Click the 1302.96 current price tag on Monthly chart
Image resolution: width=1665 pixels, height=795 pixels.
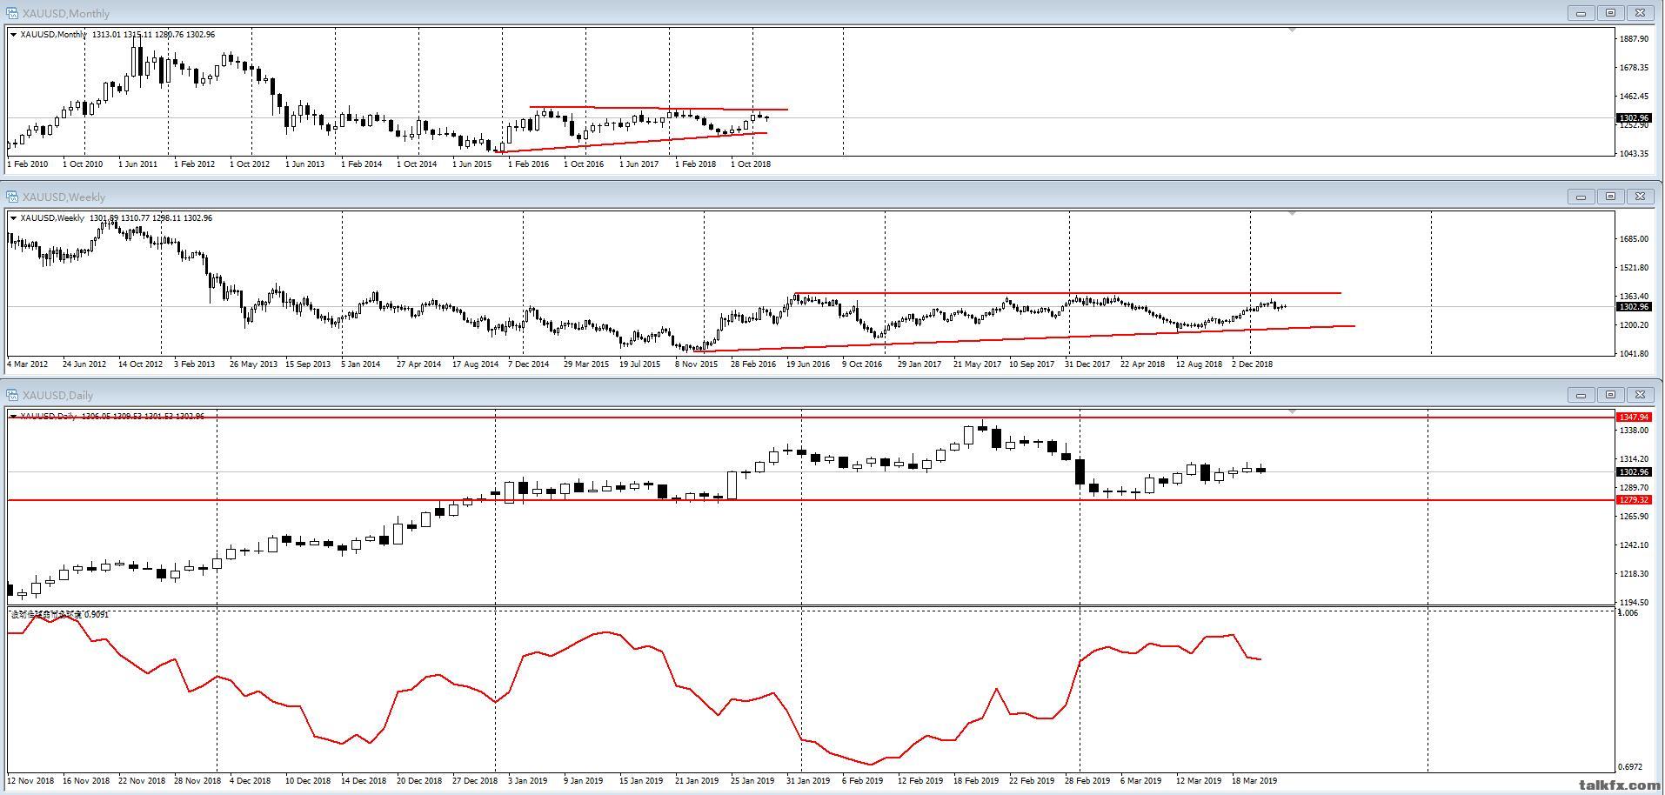coord(1633,118)
